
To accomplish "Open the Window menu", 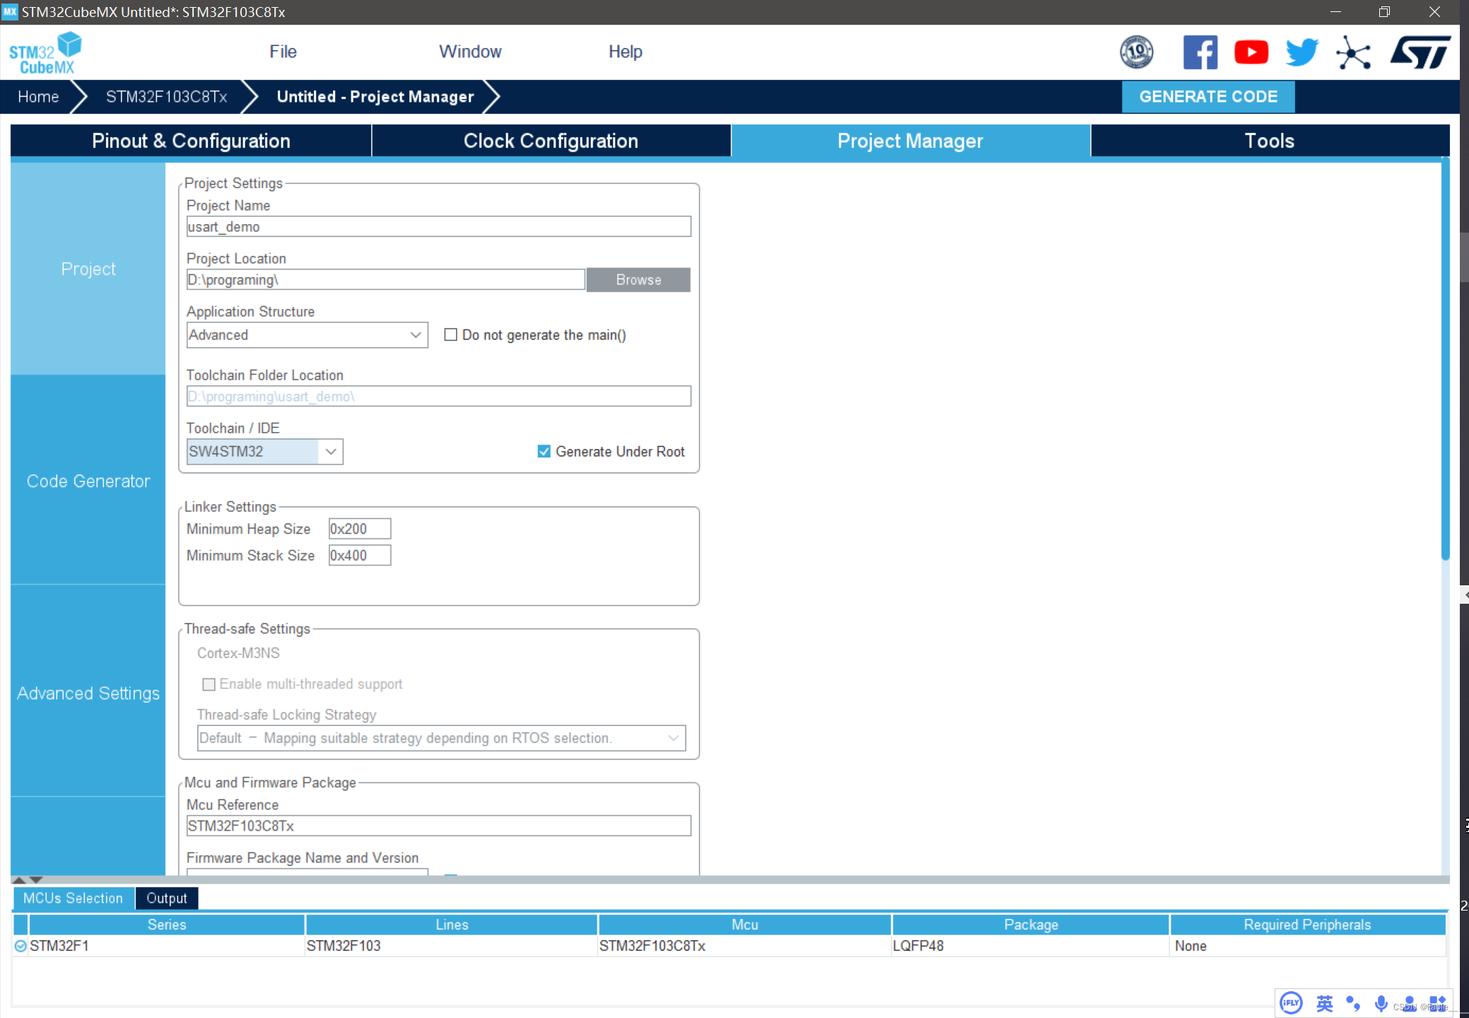I will pos(470,52).
